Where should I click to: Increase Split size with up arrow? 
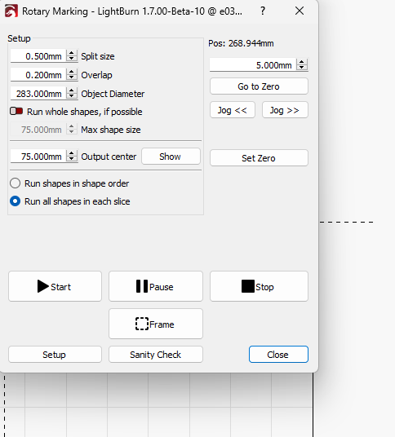72,53
